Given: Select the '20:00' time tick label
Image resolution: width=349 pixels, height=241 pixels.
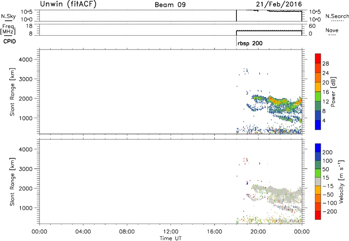Looking at the screenshot, I should click(258, 232).
